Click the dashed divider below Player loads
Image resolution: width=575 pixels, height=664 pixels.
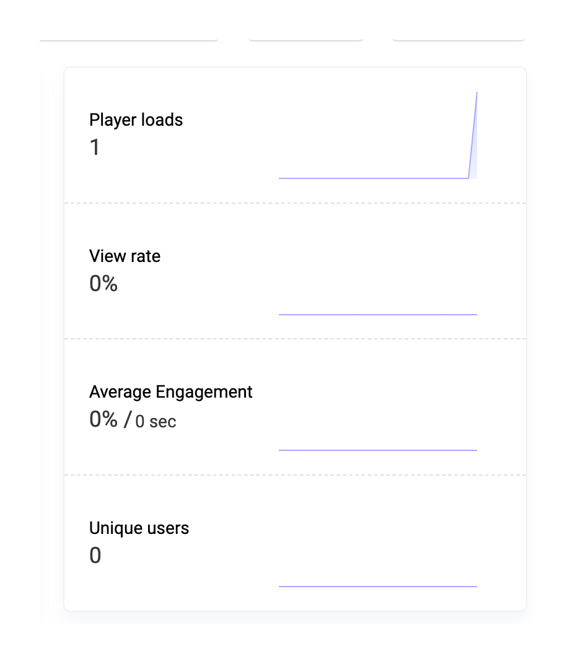point(295,203)
